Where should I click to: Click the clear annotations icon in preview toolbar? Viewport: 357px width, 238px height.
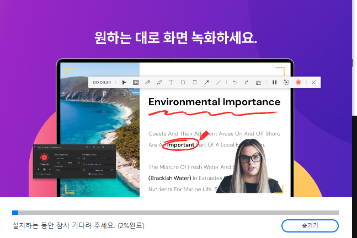[x=258, y=82]
